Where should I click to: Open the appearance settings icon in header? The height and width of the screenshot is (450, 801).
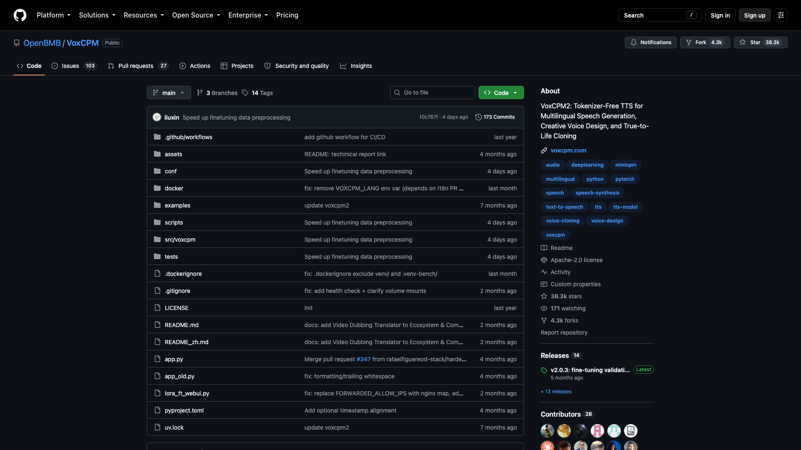coord(781,15)
